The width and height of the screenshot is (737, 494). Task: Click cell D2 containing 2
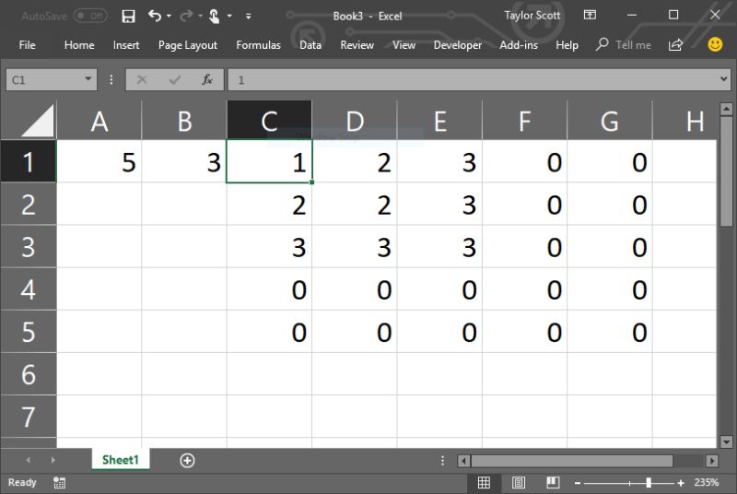(355, 204)
